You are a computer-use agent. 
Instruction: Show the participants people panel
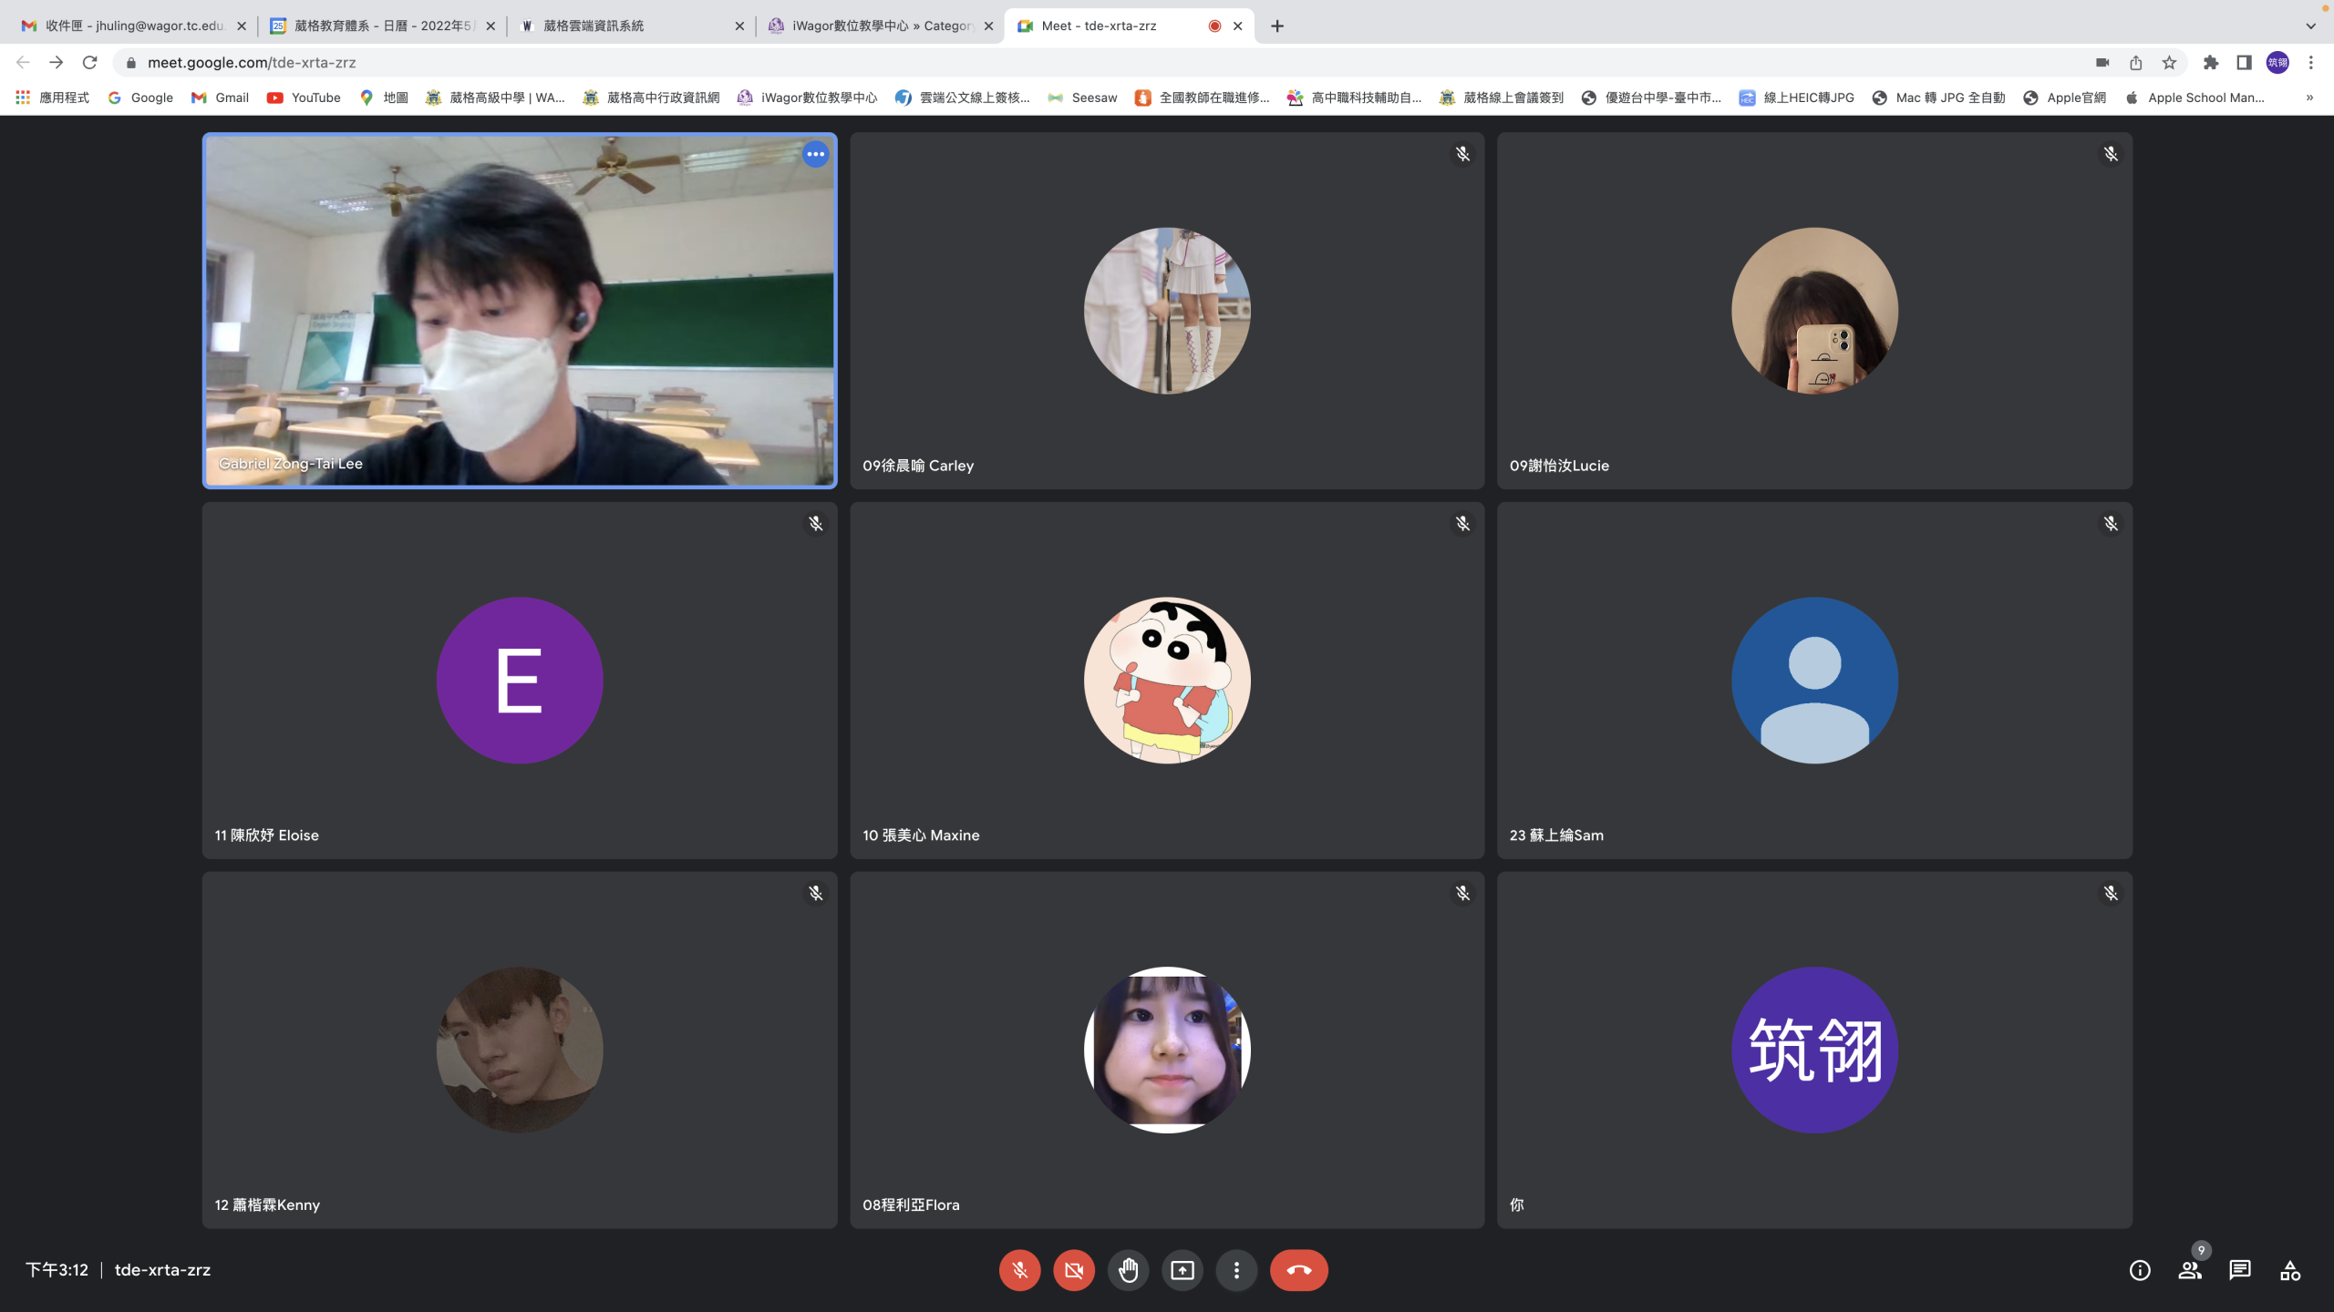point(2189,1270)
